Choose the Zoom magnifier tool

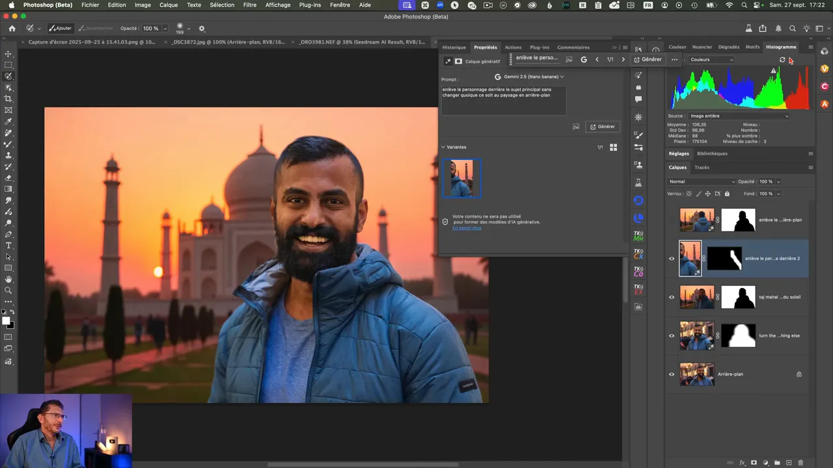tap(8, 291)
